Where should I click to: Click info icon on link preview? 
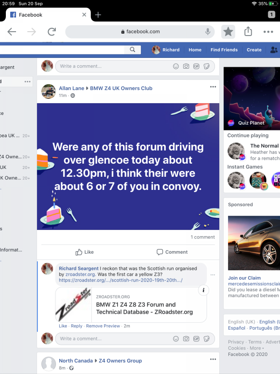tap(203, 290)
